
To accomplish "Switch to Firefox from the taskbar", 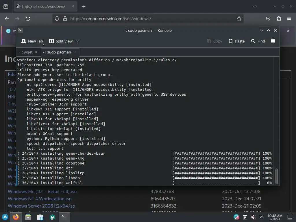I will 16,217.
